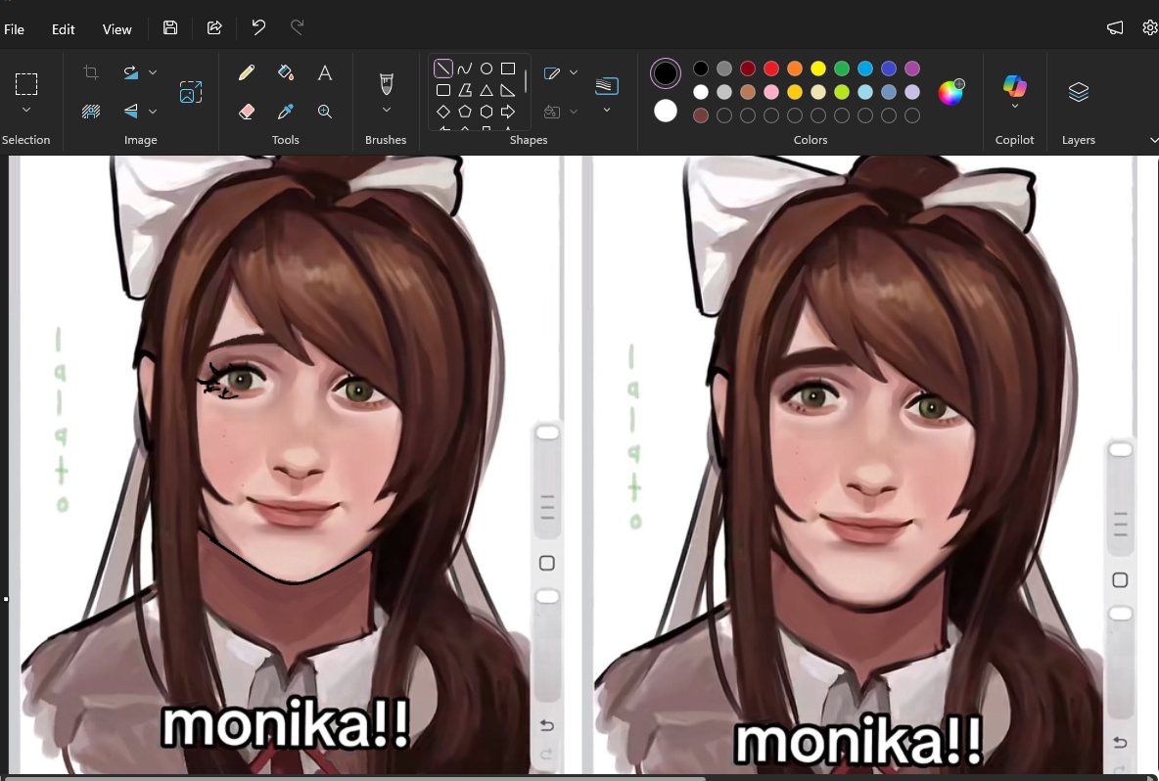Select Color 2 white secondary swatch

(x=666, y=111)
